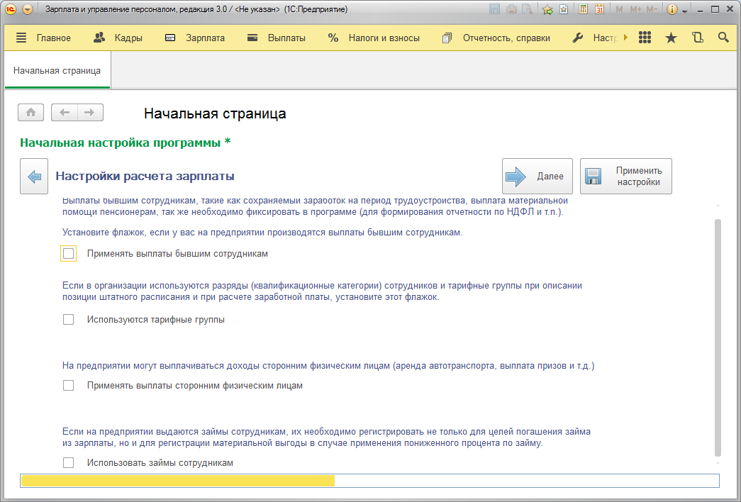This screenshot has width=741, height=502.
Task: Open the 'Налоги и взносы' section
Action: (374, 38)
